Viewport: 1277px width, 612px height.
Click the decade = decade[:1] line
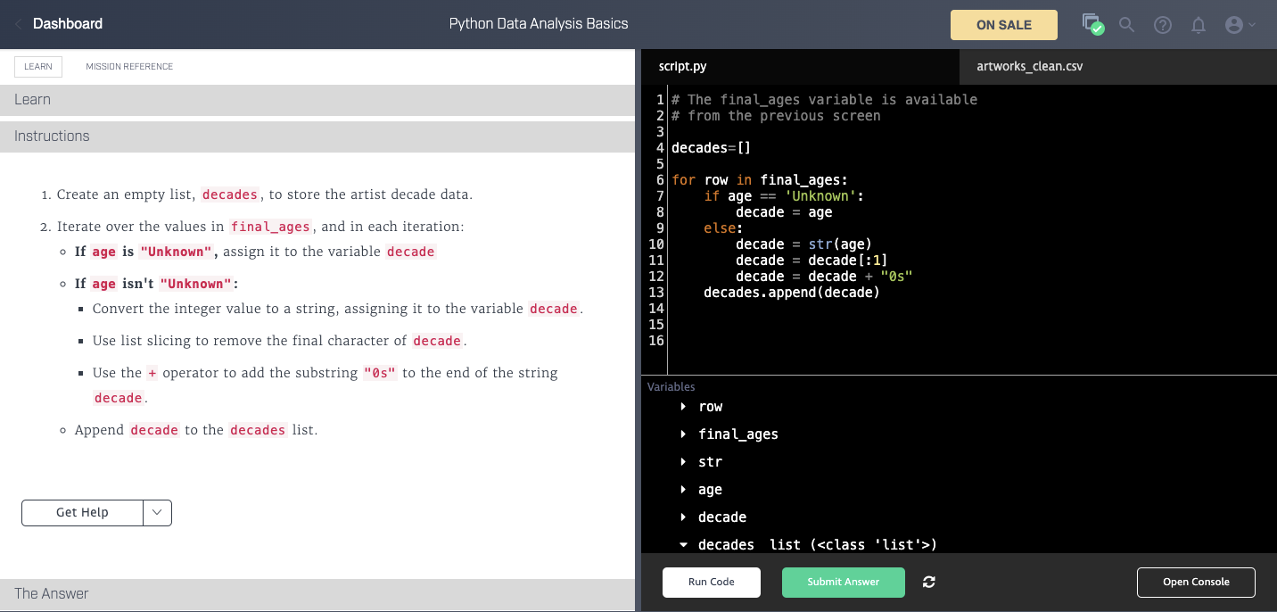tap(812, 261)
